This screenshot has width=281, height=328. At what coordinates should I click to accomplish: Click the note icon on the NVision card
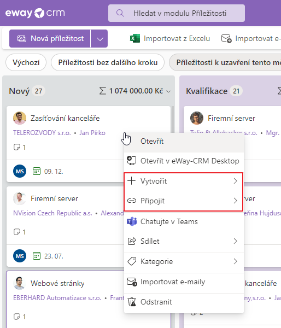point(17,232)
